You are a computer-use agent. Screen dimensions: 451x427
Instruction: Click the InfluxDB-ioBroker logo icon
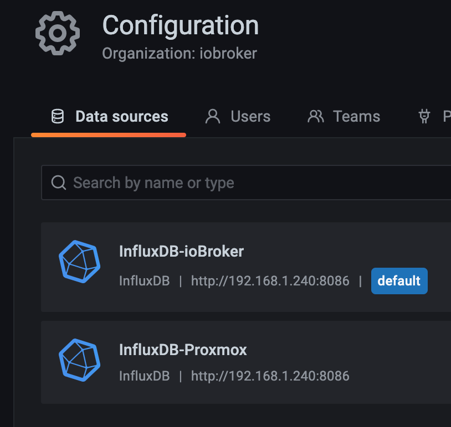(79, 262)
